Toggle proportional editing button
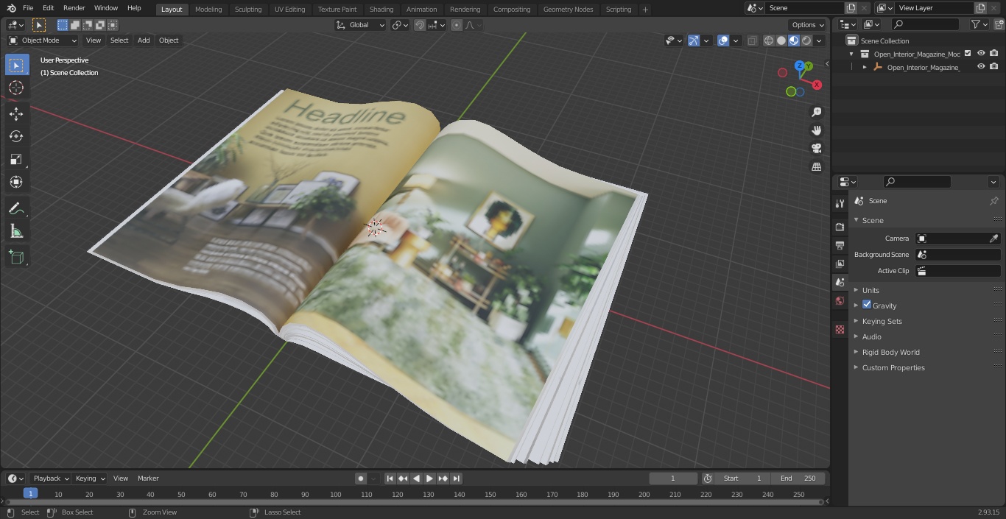The image size is (1006, 519). click(457, 25)
